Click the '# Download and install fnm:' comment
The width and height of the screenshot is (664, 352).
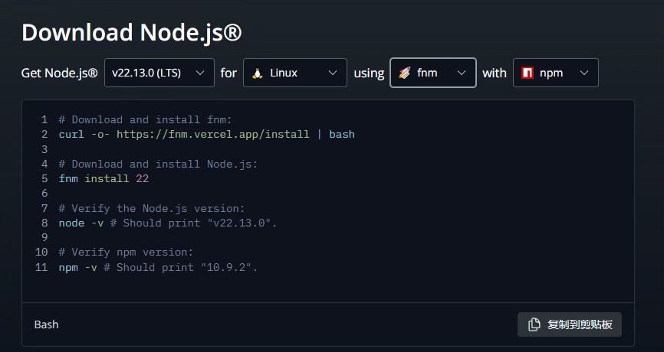point(145,119)
